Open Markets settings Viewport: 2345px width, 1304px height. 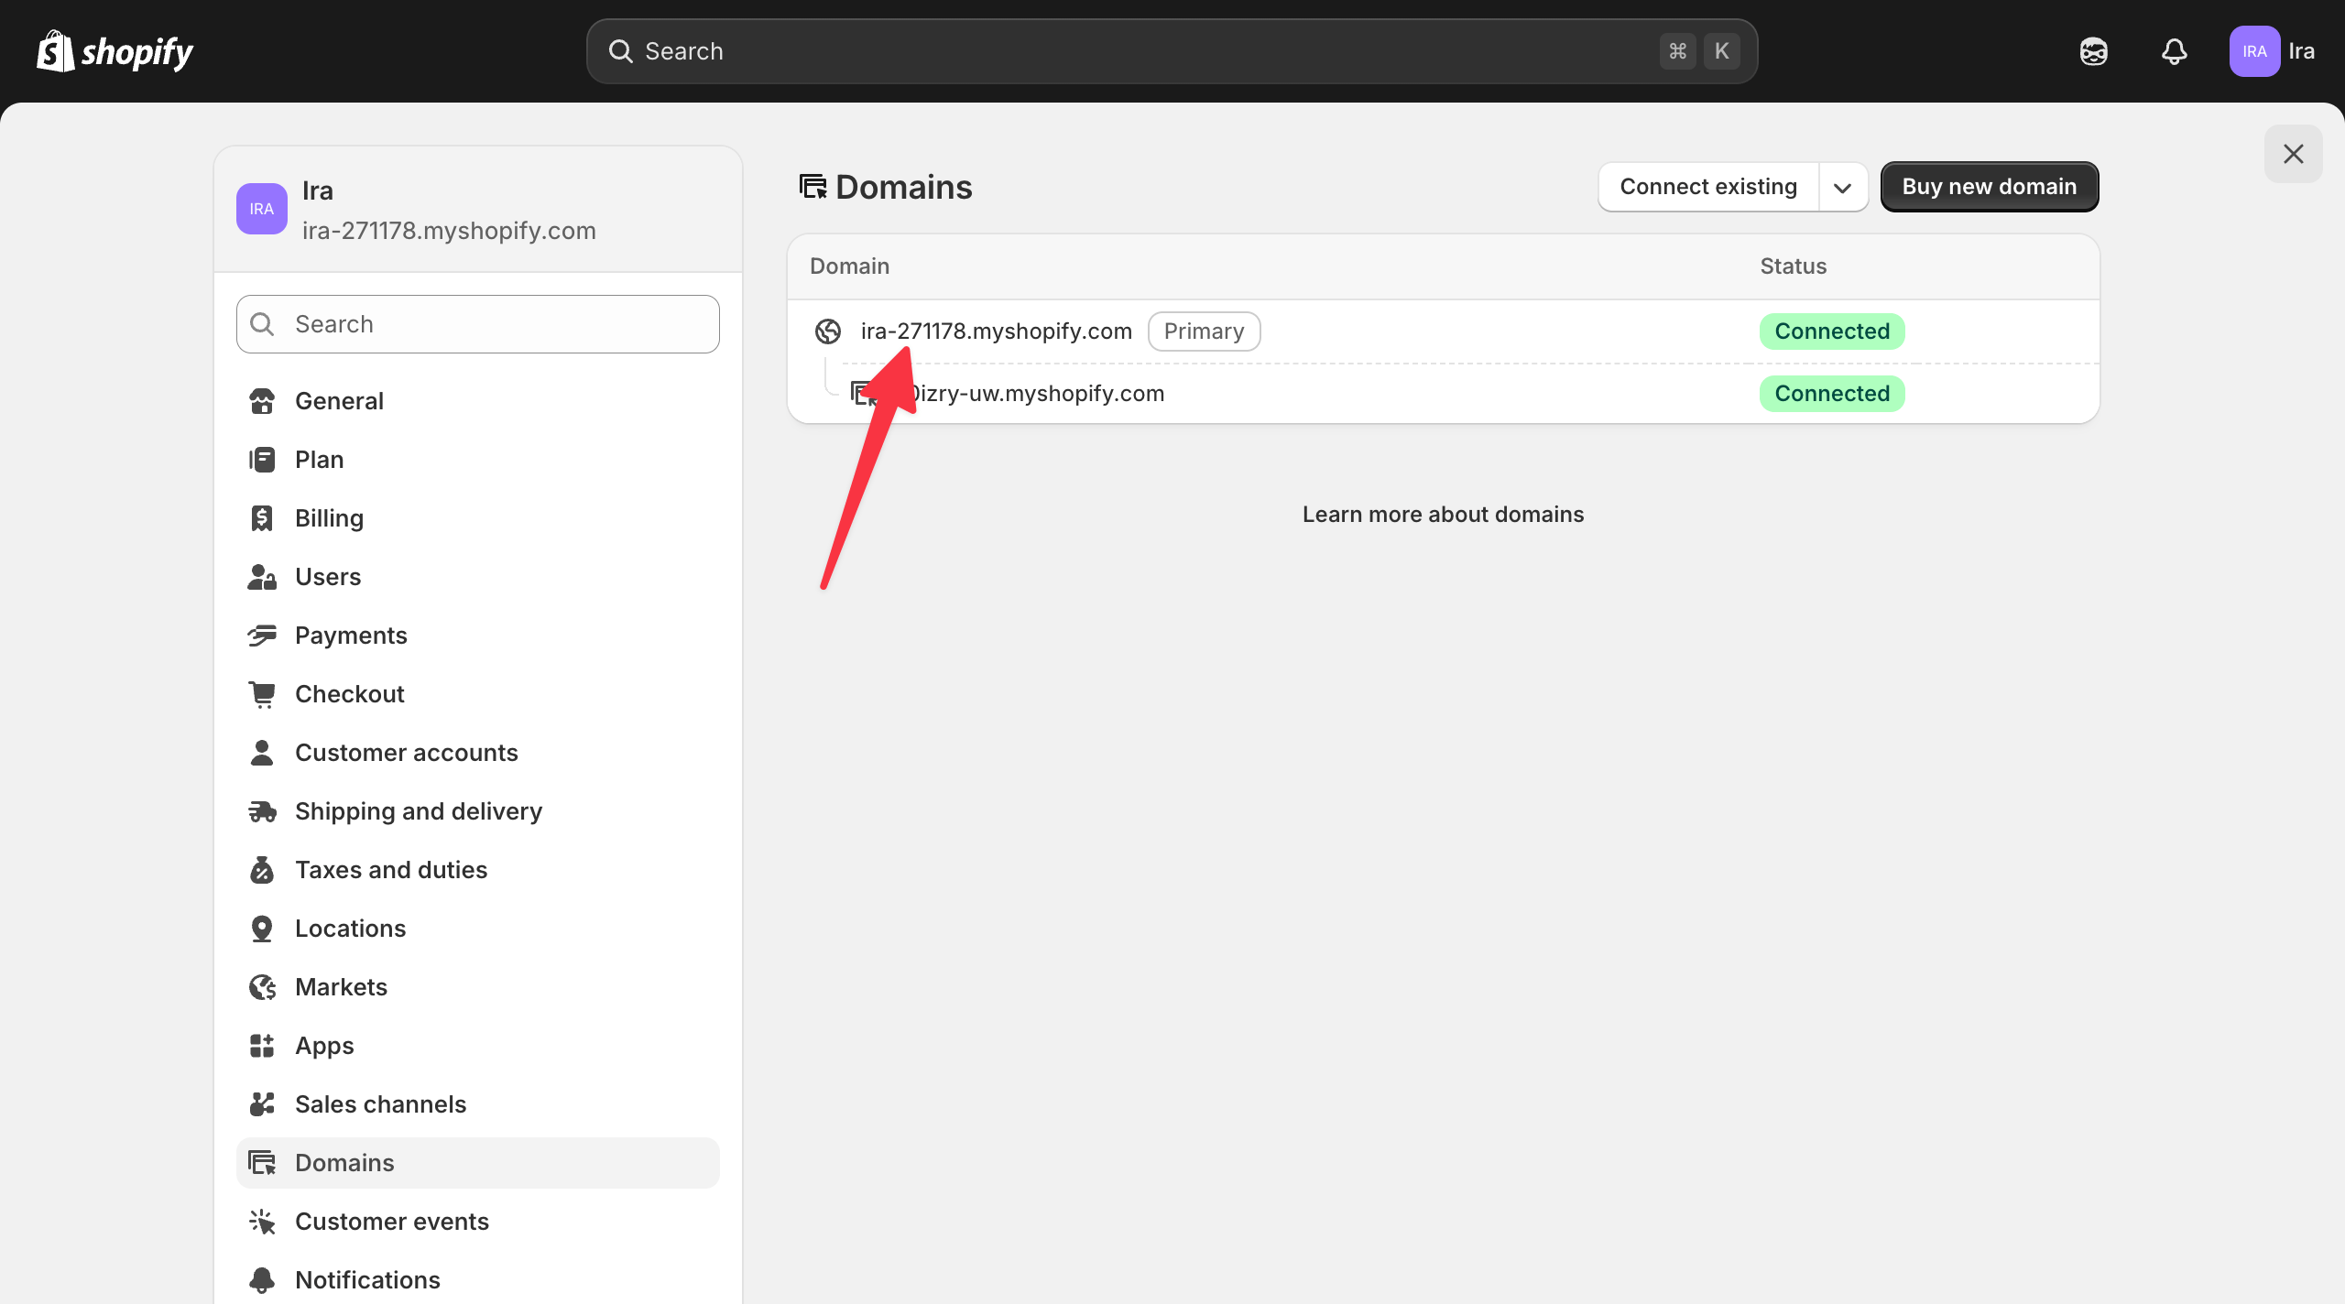click(478, 987)
